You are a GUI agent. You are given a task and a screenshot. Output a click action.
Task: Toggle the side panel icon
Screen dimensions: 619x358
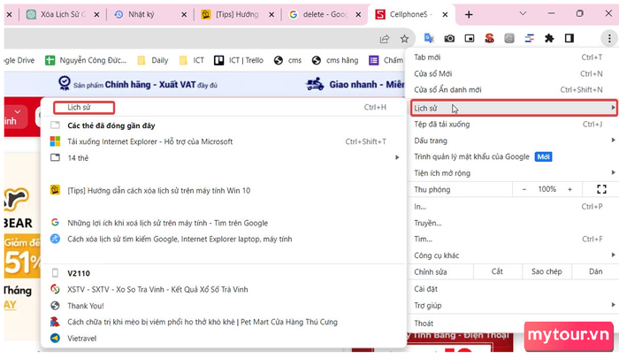(x=569, y=38)
